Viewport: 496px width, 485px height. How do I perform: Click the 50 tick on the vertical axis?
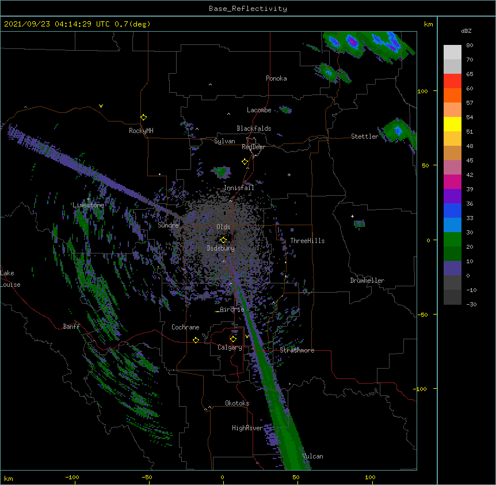coord(425,165)
